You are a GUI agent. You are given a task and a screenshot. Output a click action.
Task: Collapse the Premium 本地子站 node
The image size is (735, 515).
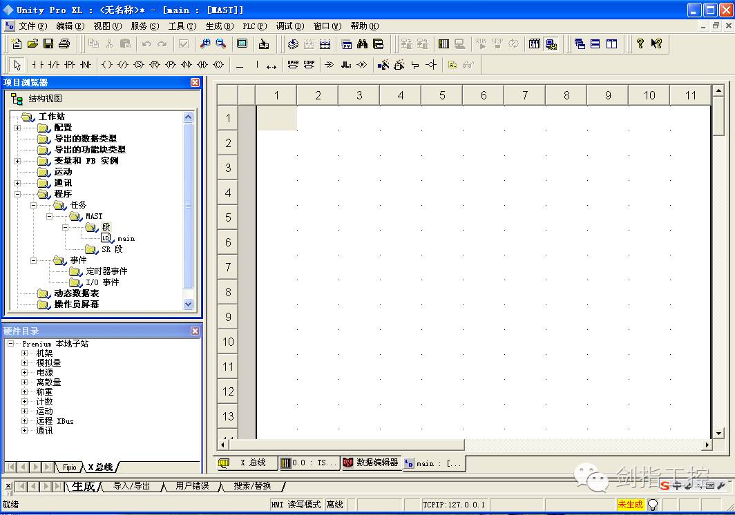pos(10,344)
